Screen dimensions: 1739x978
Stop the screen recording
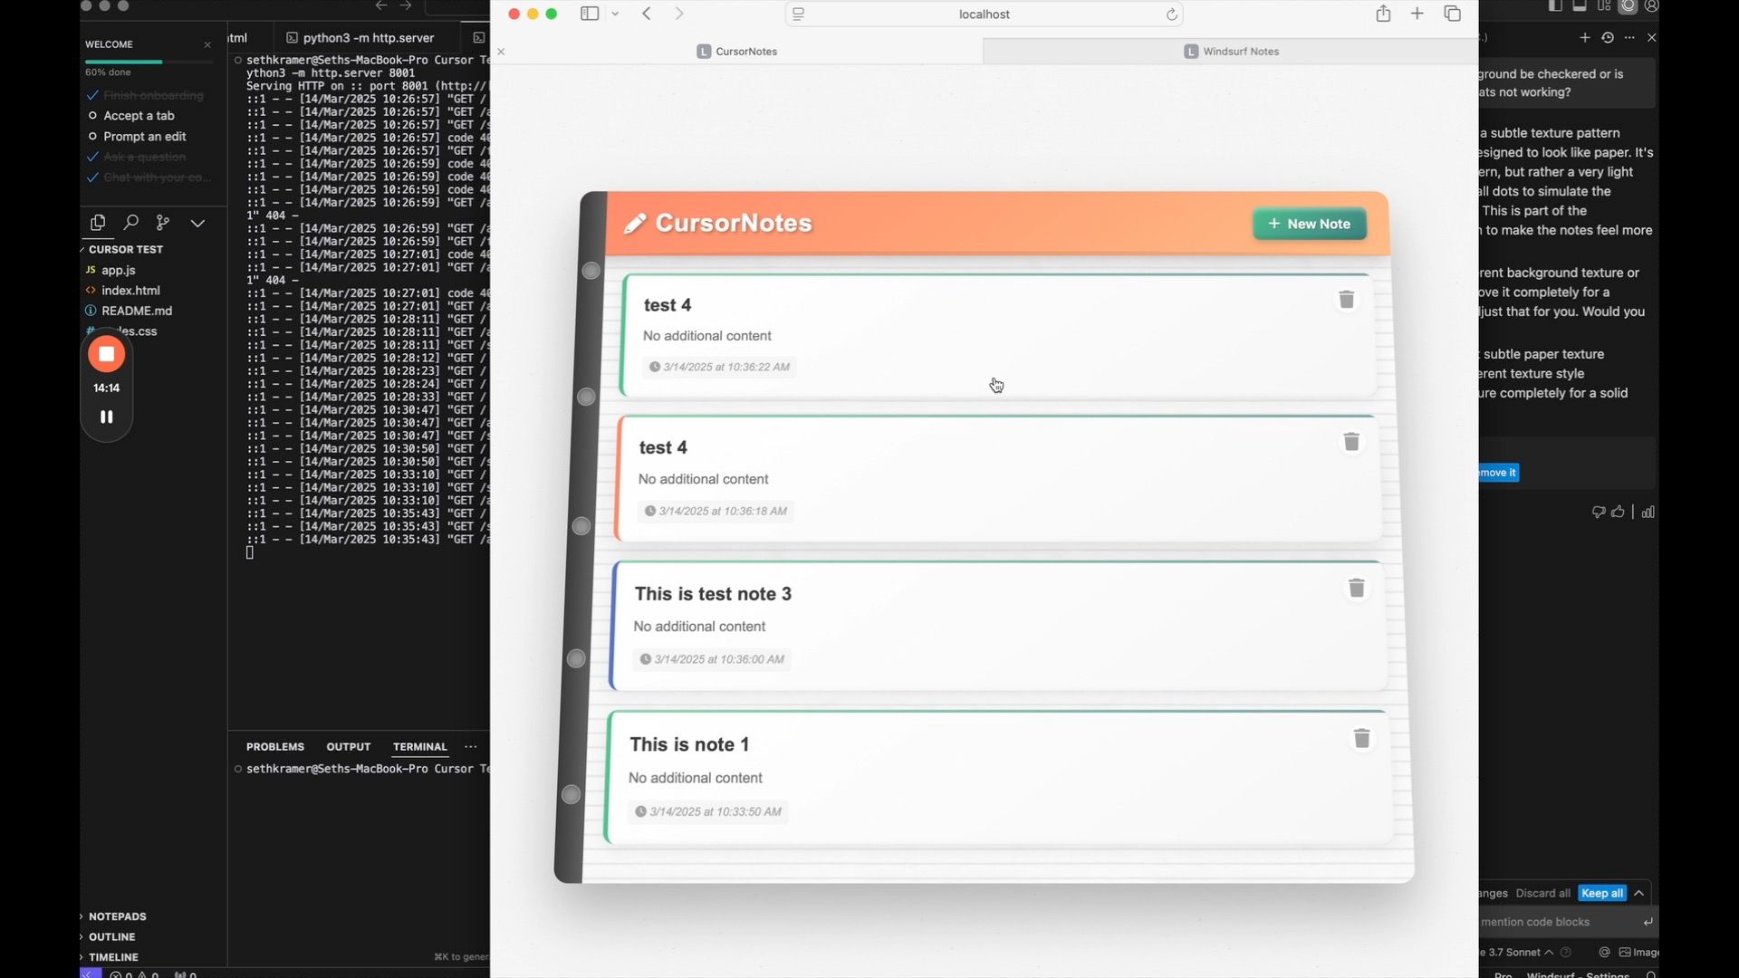click(x=107, y=354)
